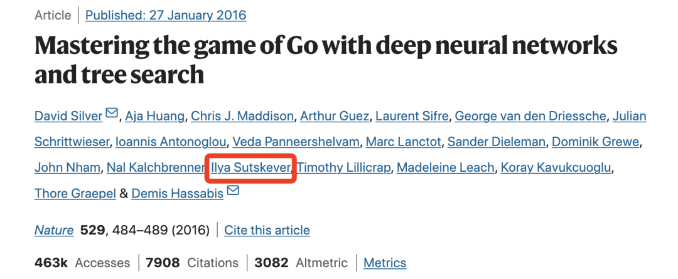The height and width of the screenshot is (279, 678).
Task: Open Arthur Guez author details
Action: 335,116
